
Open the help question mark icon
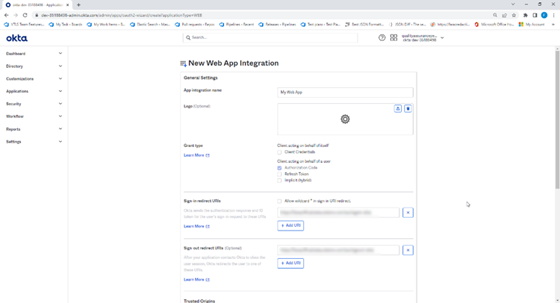tap(382, 37)
